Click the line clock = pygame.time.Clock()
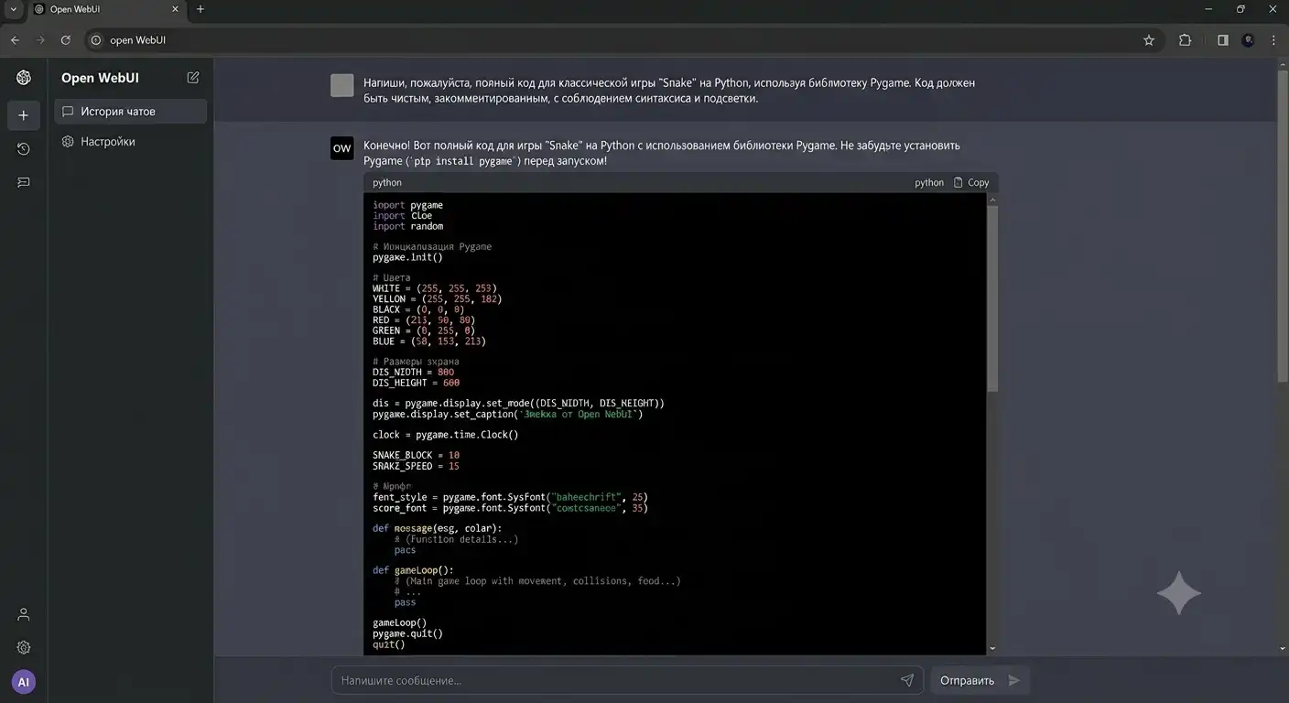 point(445,435)
